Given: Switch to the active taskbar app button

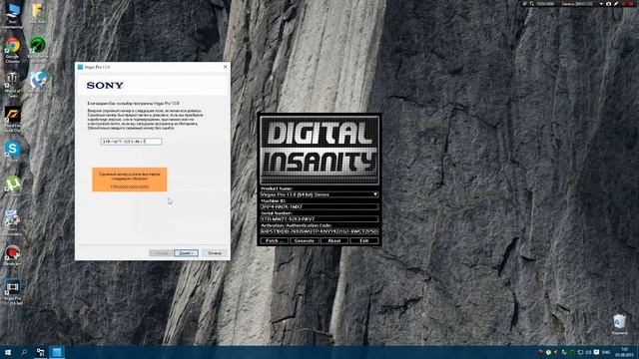Looking at the screenshot, I should (57, 352).
